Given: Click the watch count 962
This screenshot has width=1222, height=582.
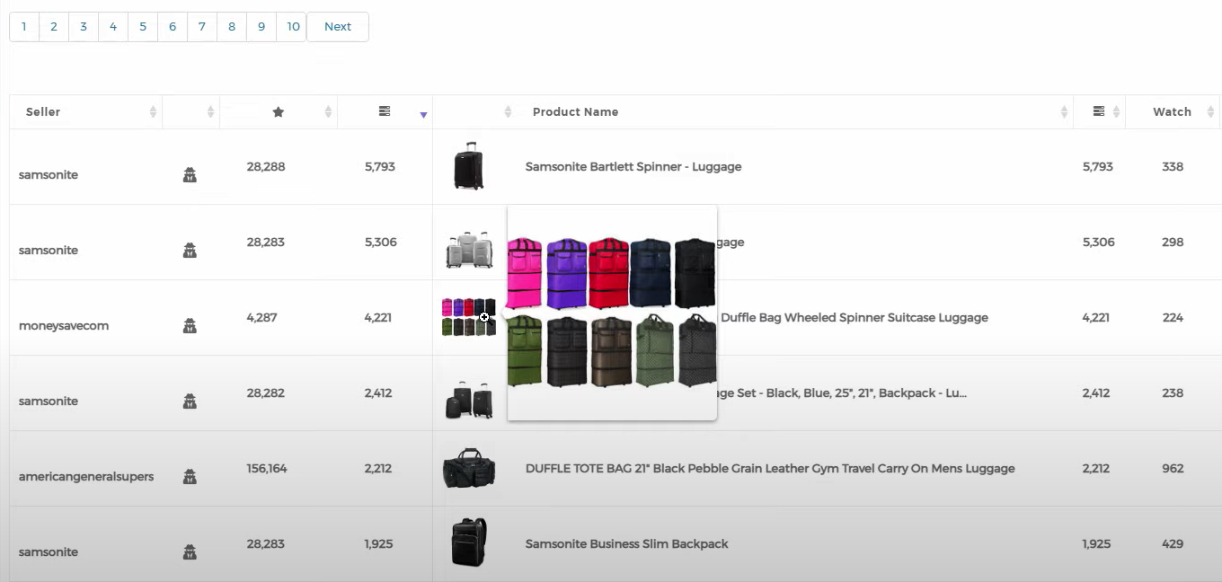Looking at the screenshot, I should 1173,468.
